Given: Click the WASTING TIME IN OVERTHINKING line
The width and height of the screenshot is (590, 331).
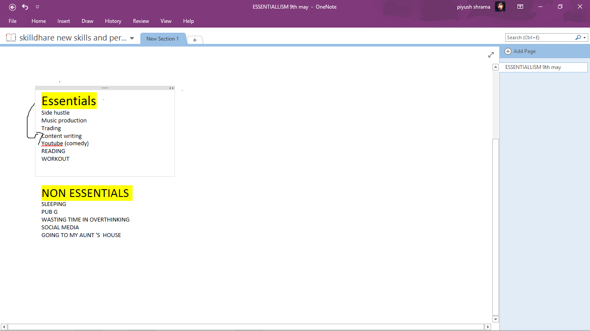Looking at the screenshot, I should click(86, 220).
